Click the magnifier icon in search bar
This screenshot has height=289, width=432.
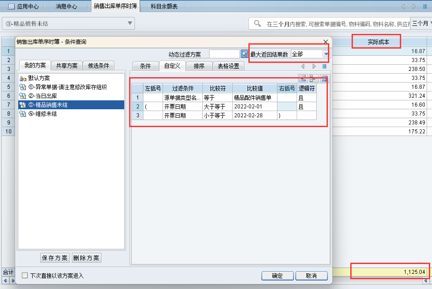257,24
